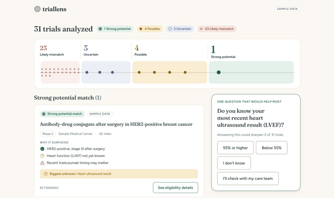Image resolution: width=334 pixels, height=198 pixels.
Task: Click the fourth amber Possible trial dot
Action: pyautogui.click(x=185, y=72)
